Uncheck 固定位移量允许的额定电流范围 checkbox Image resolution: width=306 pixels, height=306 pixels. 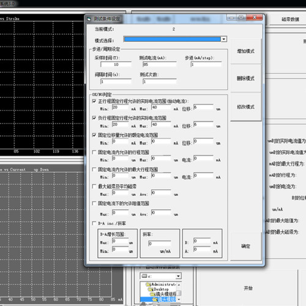pos(94,135)
